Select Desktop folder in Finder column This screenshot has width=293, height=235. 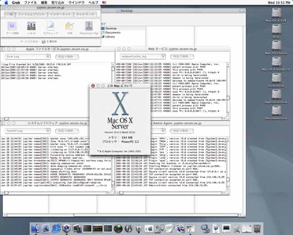[111, 28]
